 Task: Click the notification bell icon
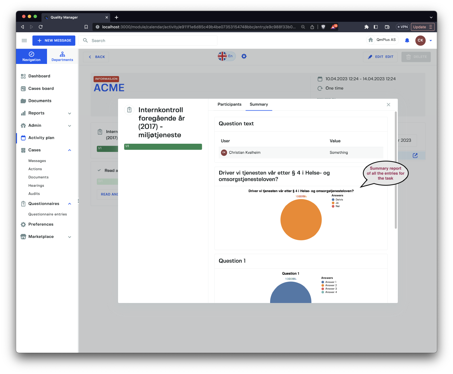point(407,40)
